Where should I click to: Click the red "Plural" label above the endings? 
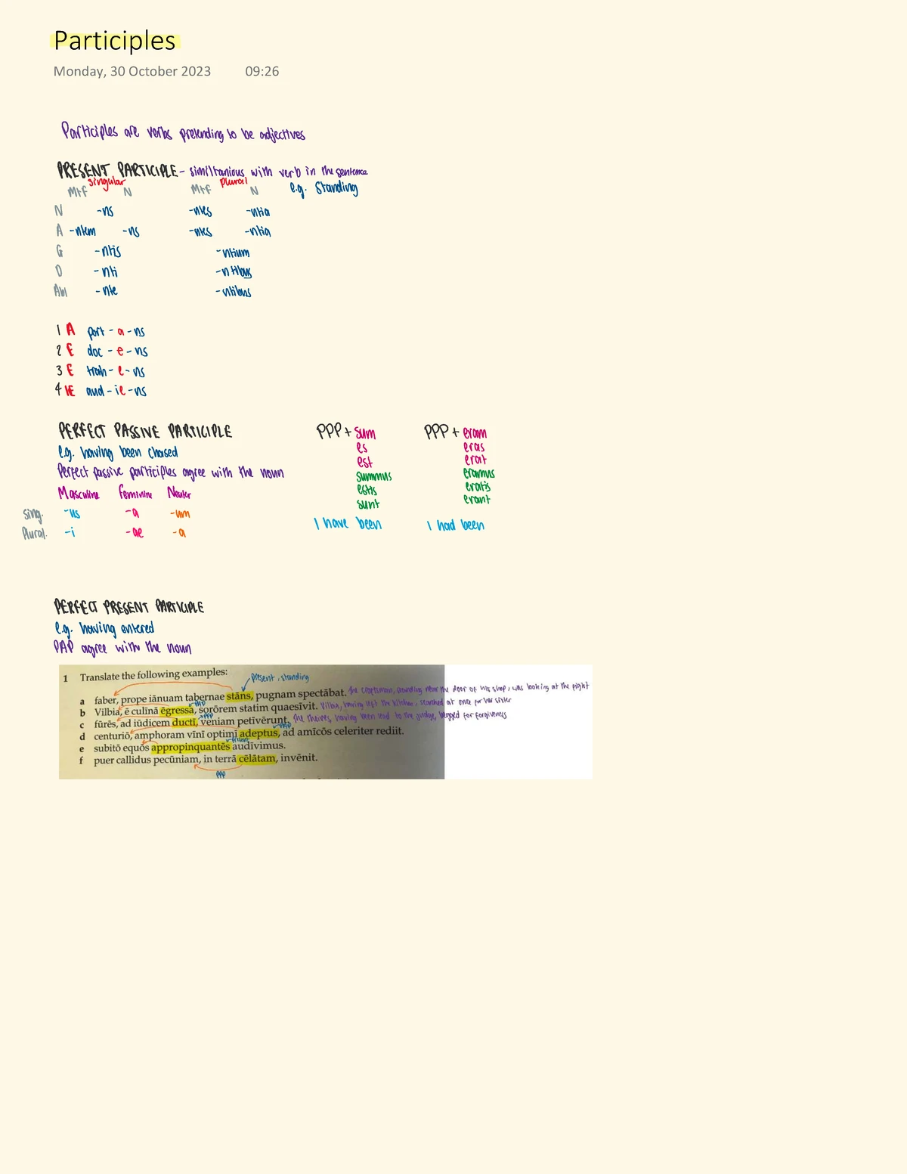(x=234, y=181)
